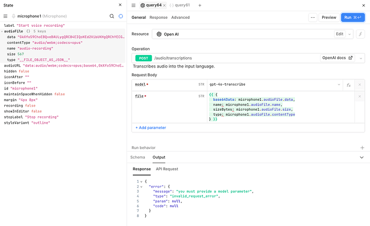The height and width of the screenshot is (226, 370).
Task: Collapse the output panel chevron
Action: tap(361, 157)
